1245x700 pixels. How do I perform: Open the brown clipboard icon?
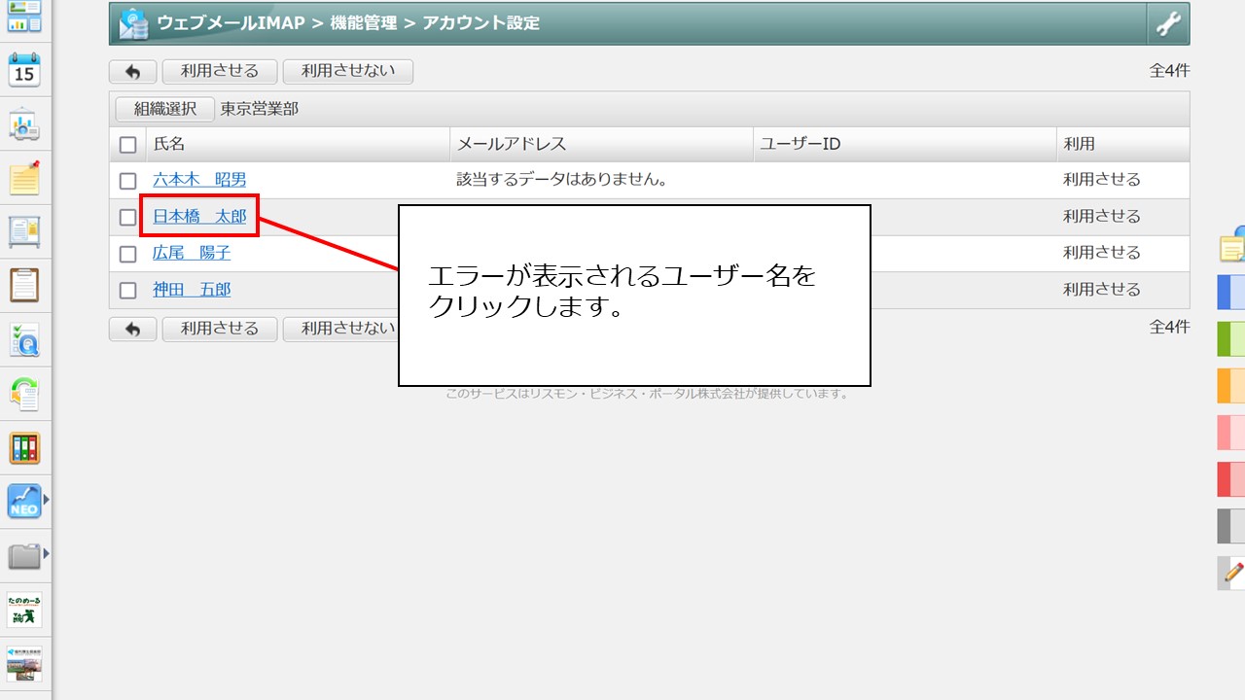pos(24,285)
